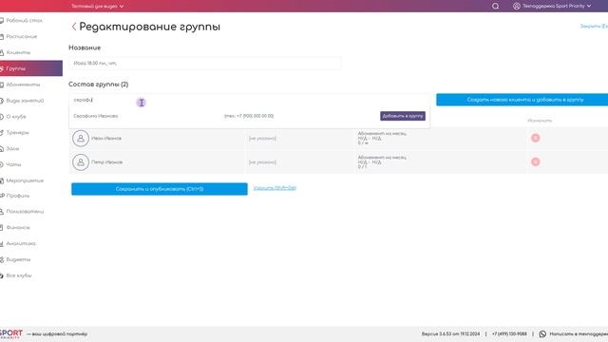Open Петр Иванов's avatar icon
The image size is (608, 342).
pos(81,162)
